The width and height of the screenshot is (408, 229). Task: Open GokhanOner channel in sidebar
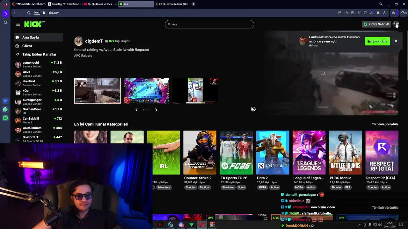pyautogui.click(x=38, y=111)
